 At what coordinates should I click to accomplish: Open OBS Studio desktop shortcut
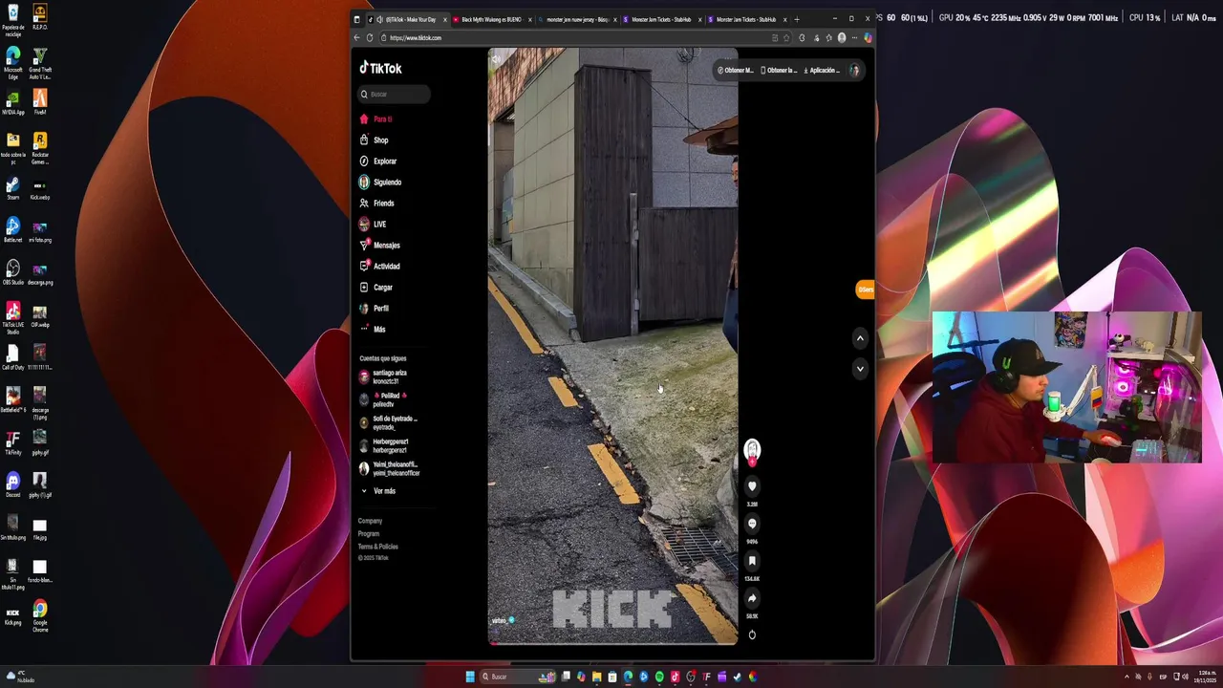(x=12, y=273)
